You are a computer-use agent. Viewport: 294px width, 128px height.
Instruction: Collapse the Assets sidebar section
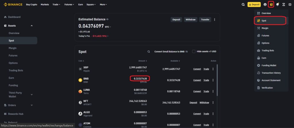click(x=32, y=26)
